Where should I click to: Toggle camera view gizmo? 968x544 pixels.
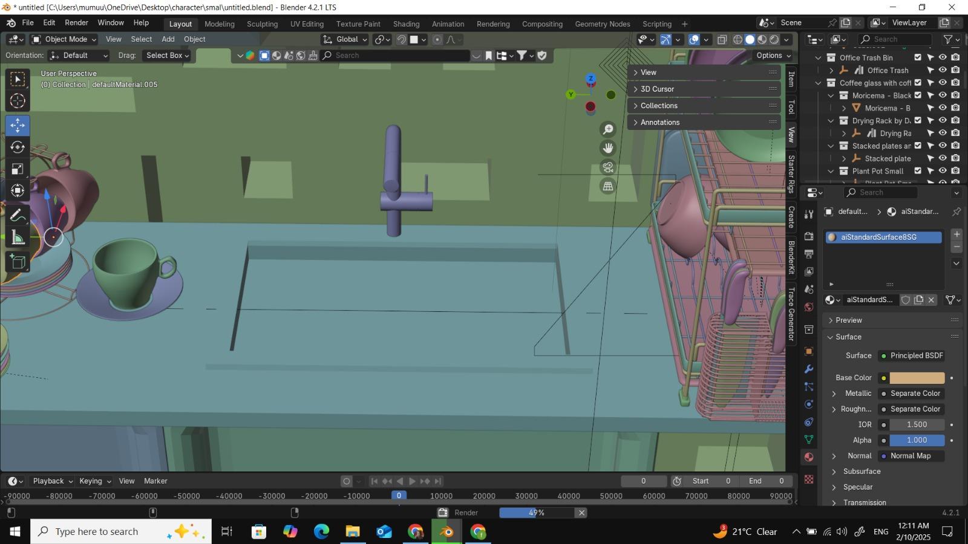pos(608,167)
